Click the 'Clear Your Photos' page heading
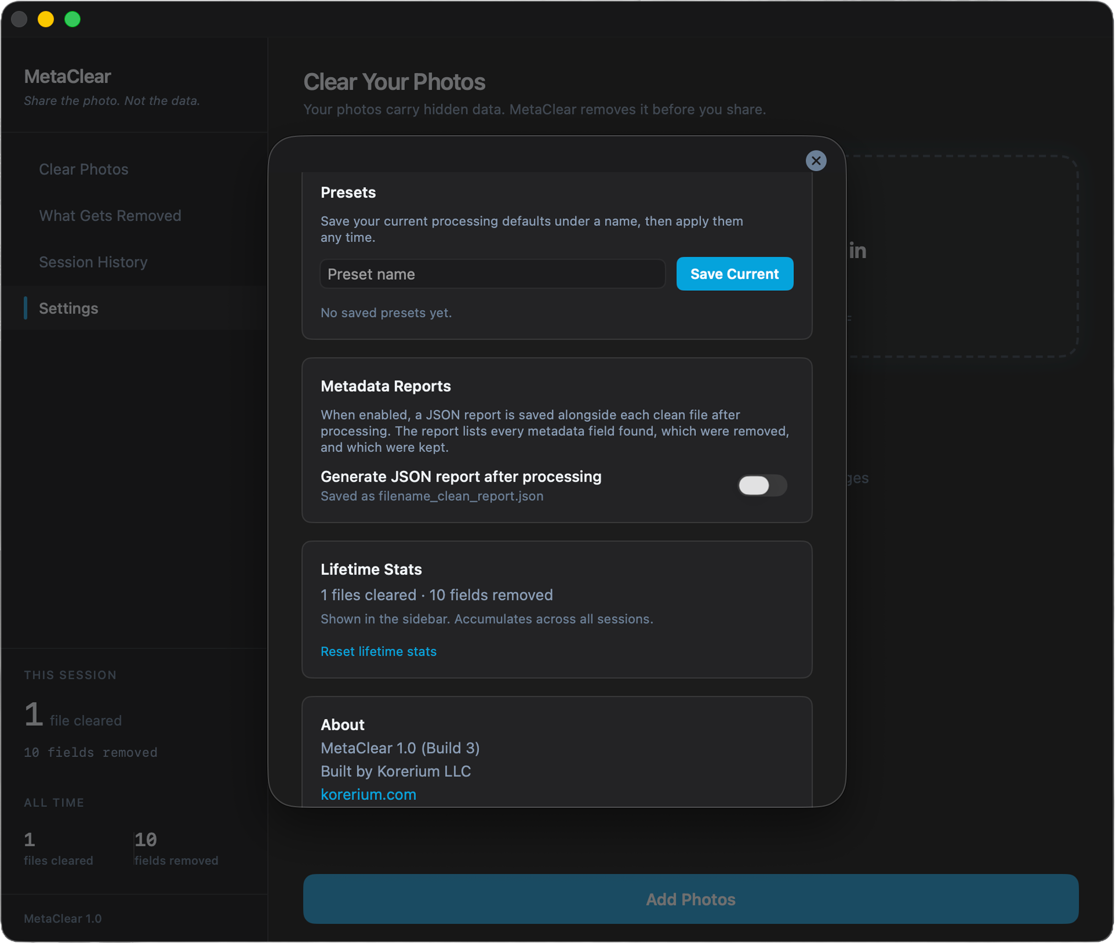1115x943 pixels. (x=394, y=82)
